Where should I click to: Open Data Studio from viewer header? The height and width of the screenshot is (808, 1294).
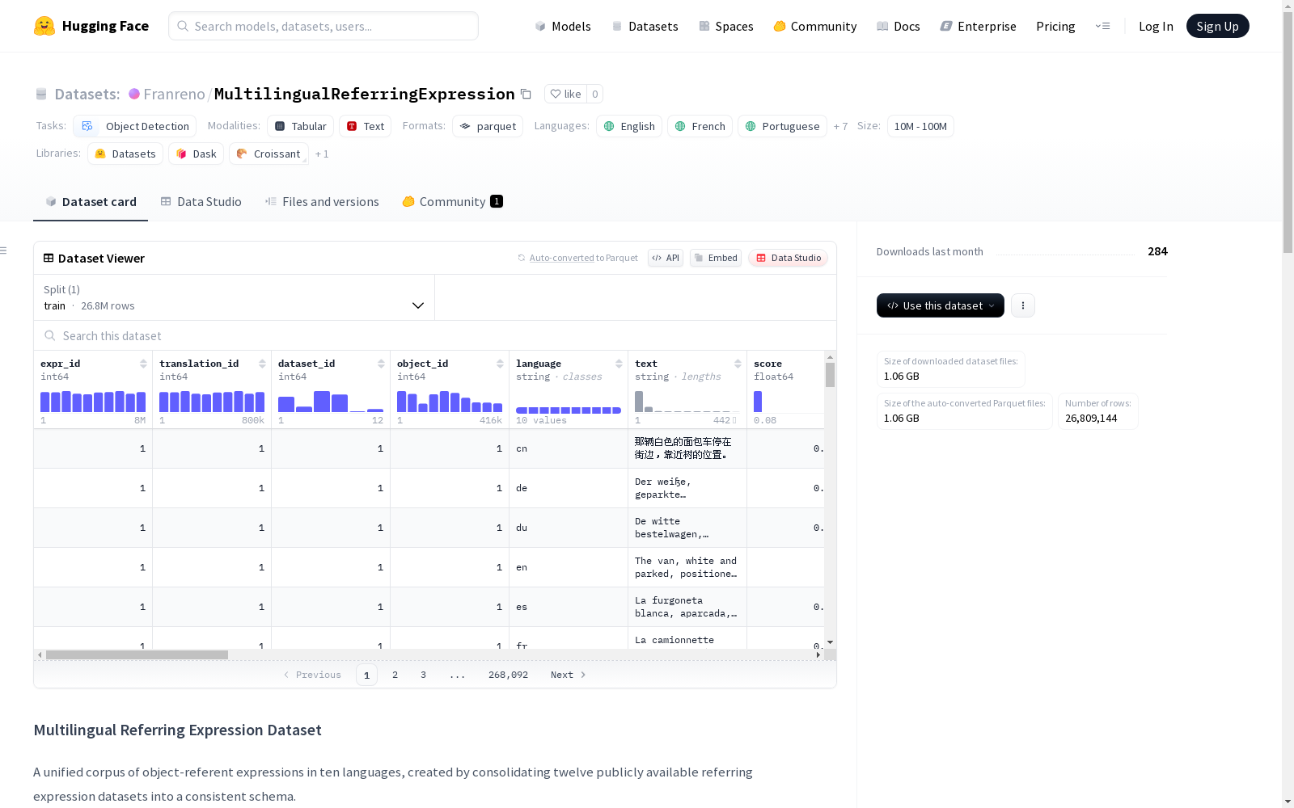(789, 258)
